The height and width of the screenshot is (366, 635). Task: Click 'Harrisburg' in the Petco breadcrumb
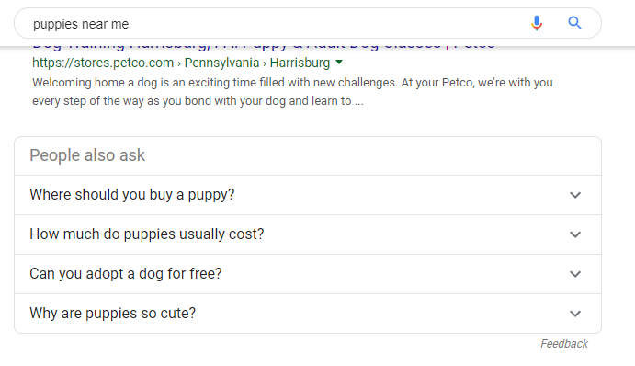tap(300, 63)
